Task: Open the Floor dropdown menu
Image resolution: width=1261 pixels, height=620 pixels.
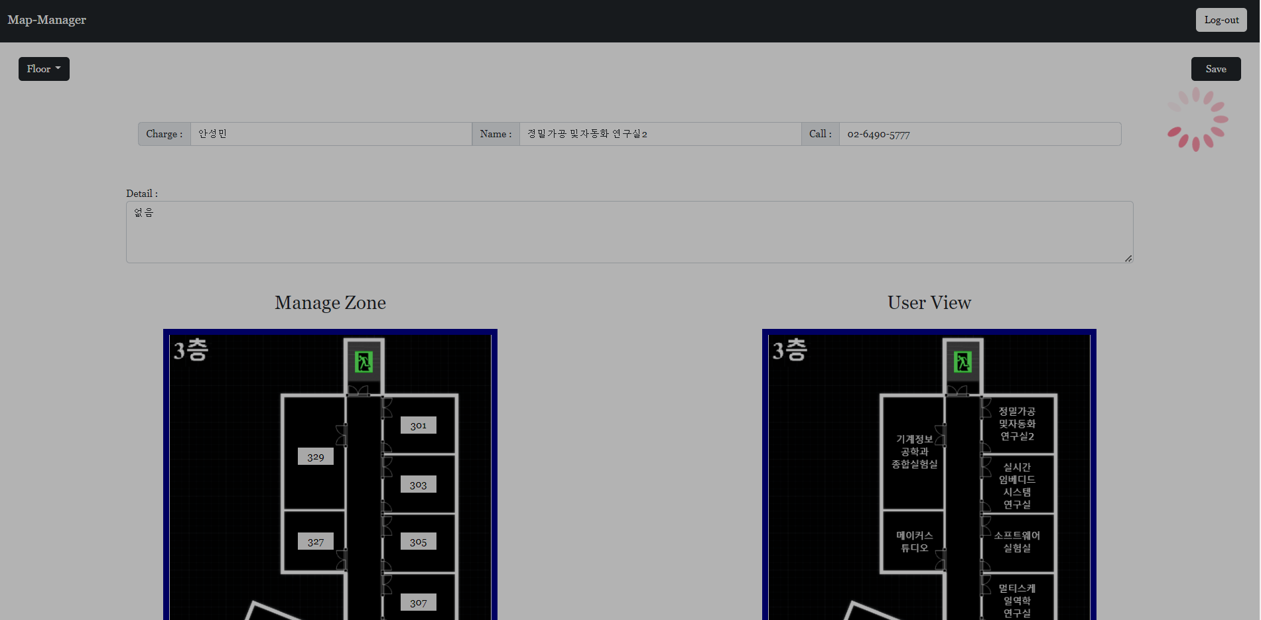Action: pyautogui.click(x=44, y=69)
